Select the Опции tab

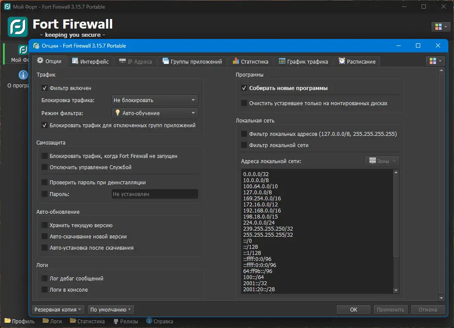[x=49, y=61]
